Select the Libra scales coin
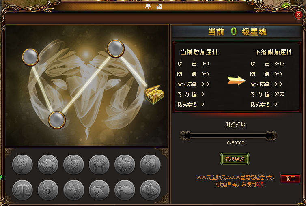The image size is (306, 206). (x=22, y=190)
